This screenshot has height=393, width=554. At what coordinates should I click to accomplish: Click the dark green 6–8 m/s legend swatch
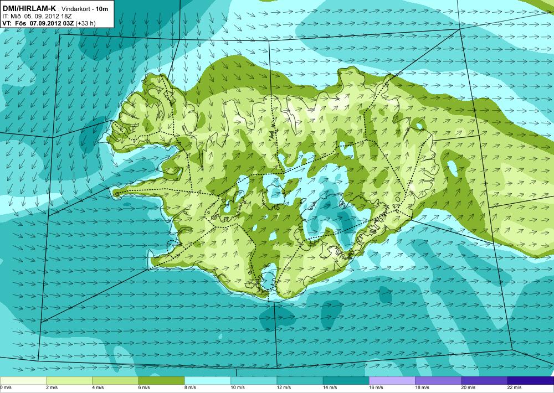[x=161, y=380]
